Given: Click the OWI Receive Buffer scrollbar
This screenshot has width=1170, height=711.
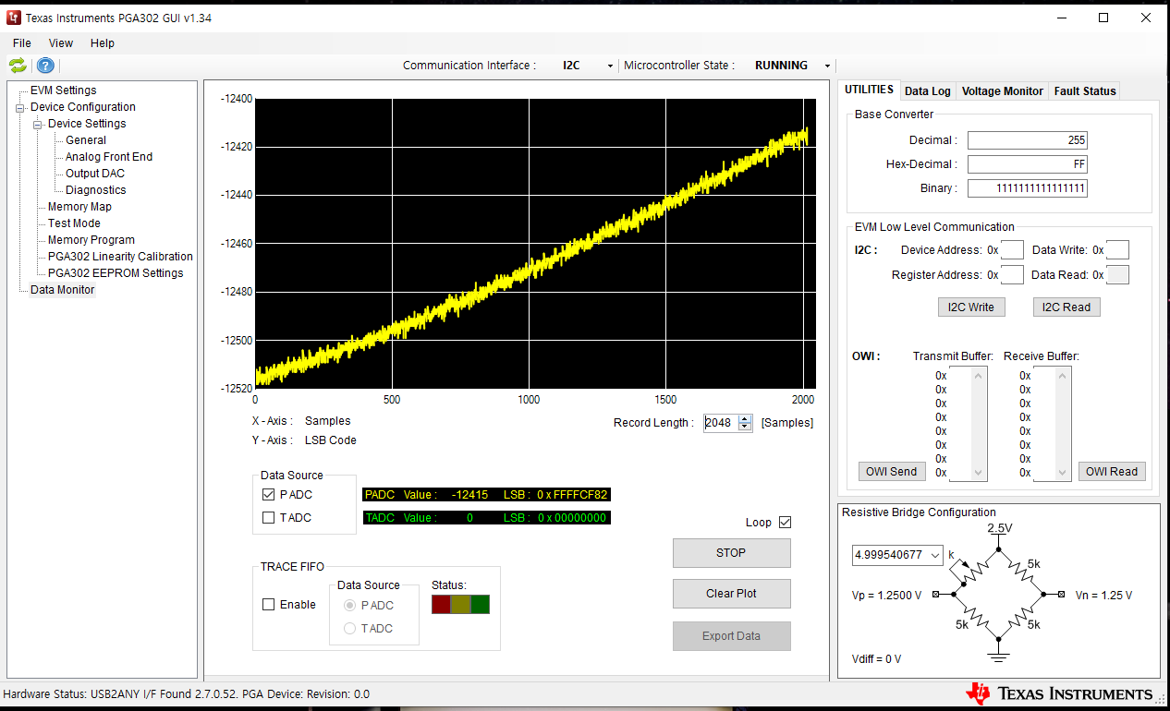Looking at the screenshot, I should point(1064,424).
